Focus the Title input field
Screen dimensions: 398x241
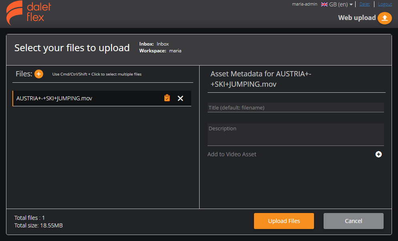(x=295, y=108)
